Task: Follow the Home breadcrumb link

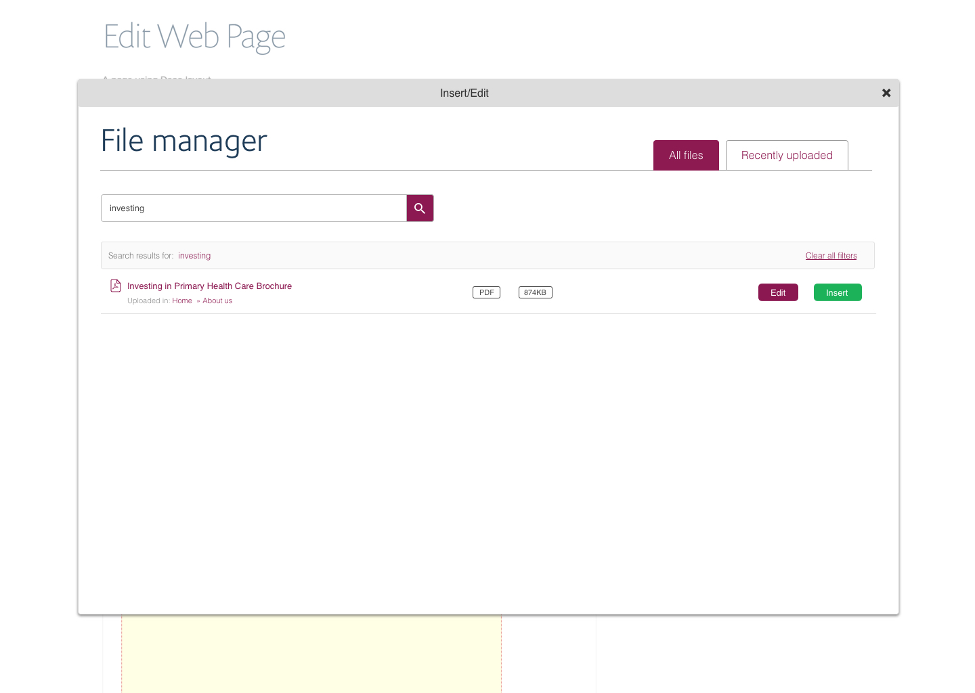Action: pos(182,301)
